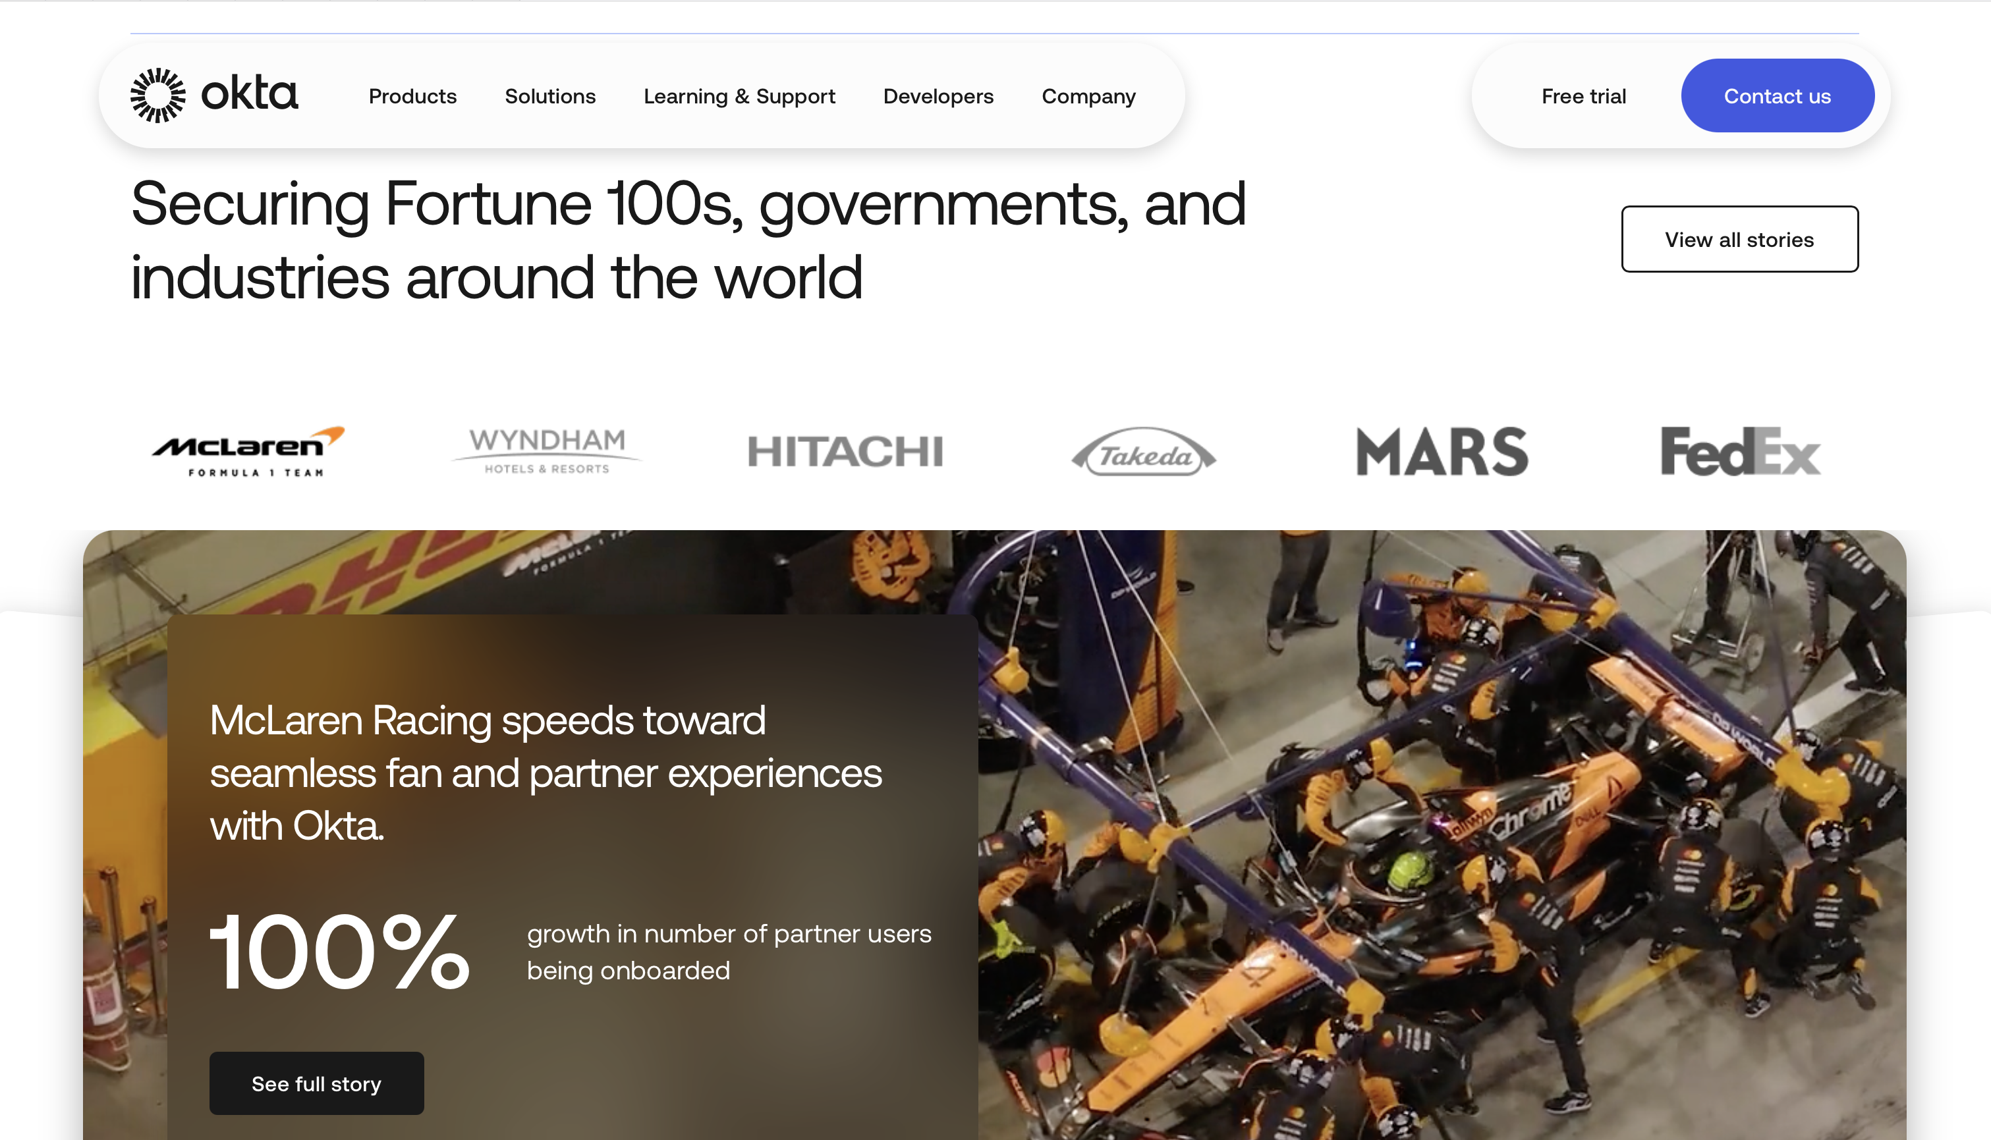Click the McLaren pit stop video image

1441,834
